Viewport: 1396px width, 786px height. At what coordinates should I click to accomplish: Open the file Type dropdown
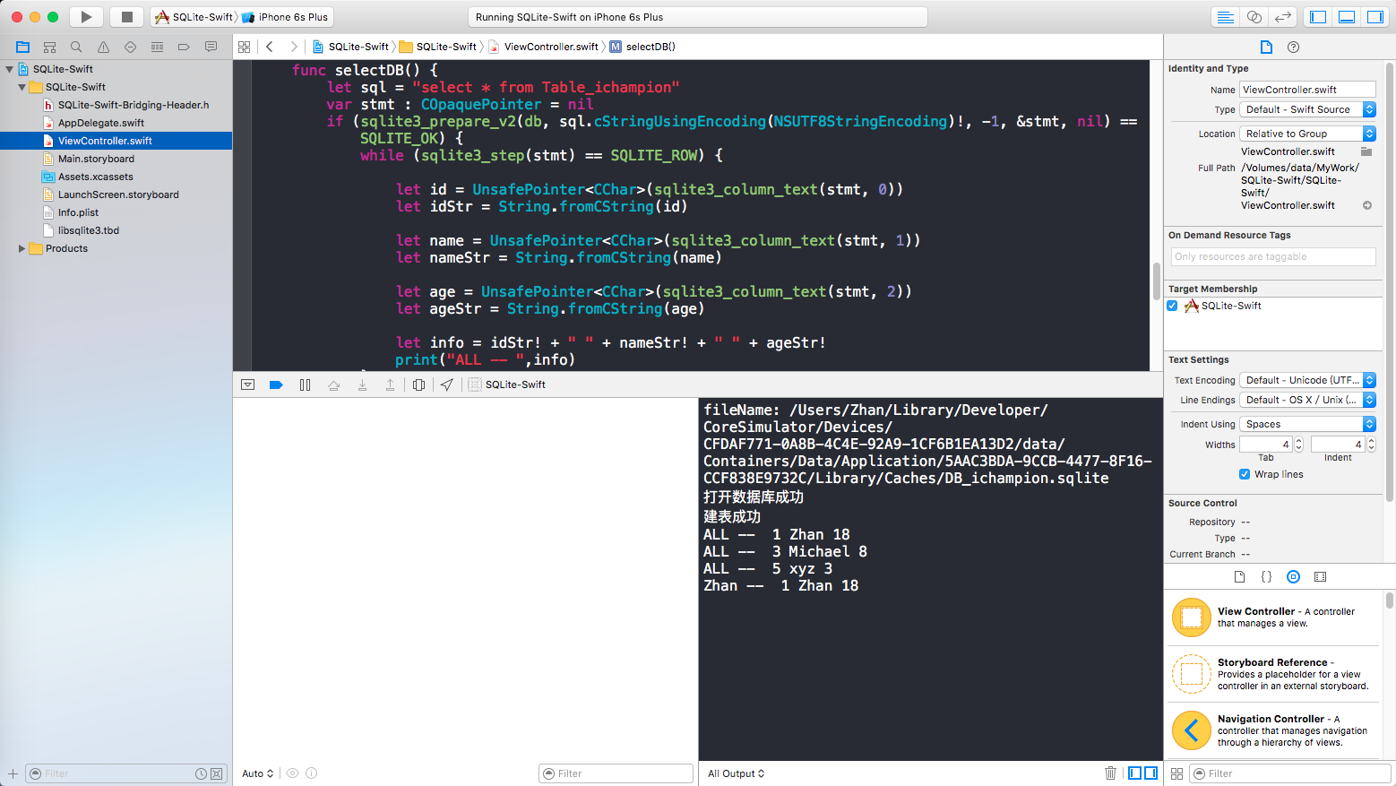click(1307, 109)
